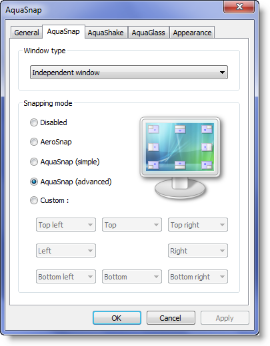The image size is (270, 346).
Task: Expand the Top left dropdown
Action: 66,225
